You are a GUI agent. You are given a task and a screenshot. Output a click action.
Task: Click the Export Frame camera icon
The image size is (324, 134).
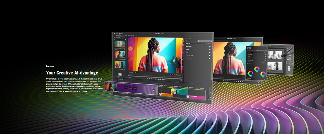point(162,79)
